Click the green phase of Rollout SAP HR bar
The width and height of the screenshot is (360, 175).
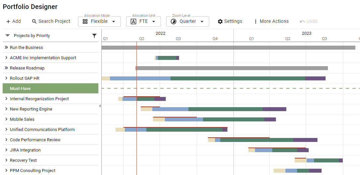tap(237, 78)
